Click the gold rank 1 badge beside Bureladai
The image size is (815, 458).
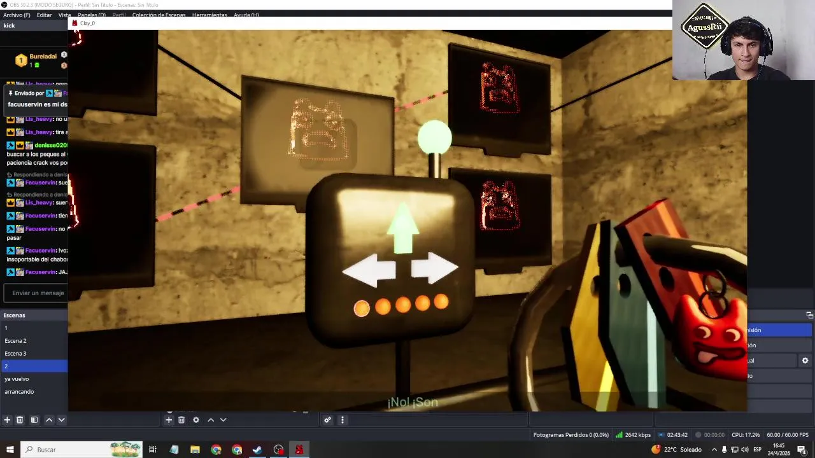21,60
